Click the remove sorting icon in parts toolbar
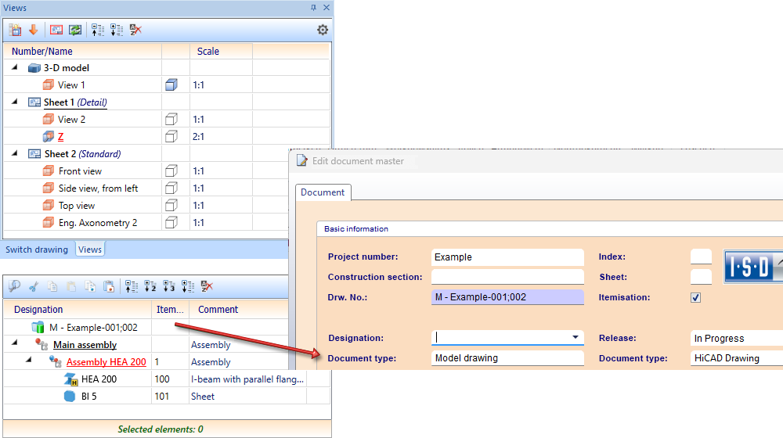This screenshot has height=438, width=783. coord(207,286)
